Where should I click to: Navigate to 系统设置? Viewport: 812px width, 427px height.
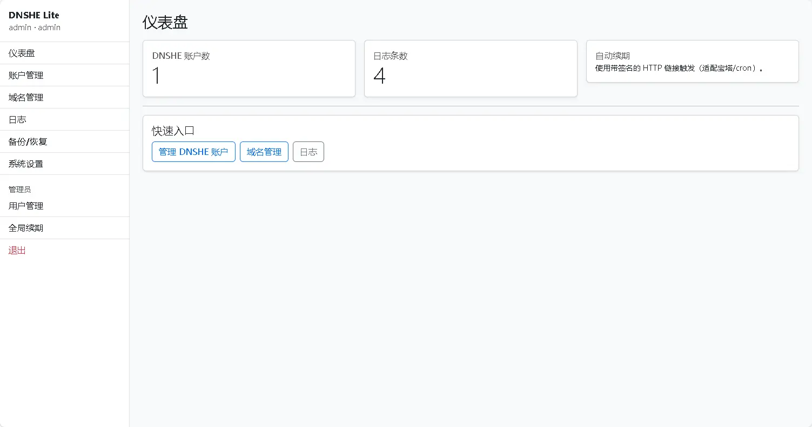[x=26, y=164]
